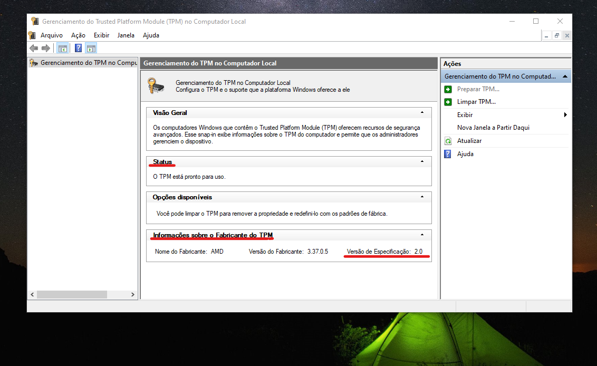597x366 pixels.
Task: Minimize the inner MDI child window
Action: (546, 35)
